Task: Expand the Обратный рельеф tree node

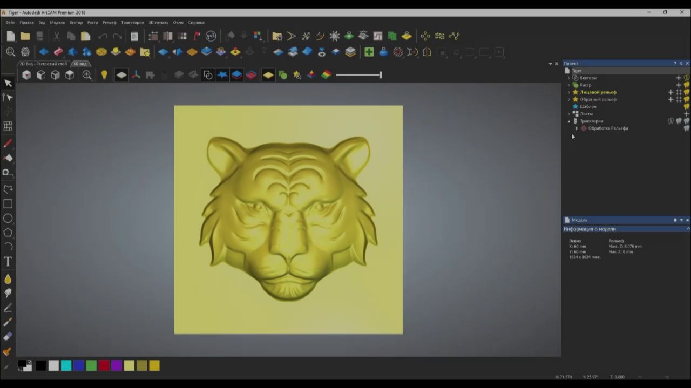Action: 568,99
